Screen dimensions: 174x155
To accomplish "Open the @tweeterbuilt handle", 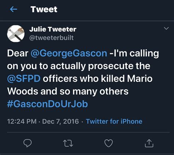I will 51,38.
